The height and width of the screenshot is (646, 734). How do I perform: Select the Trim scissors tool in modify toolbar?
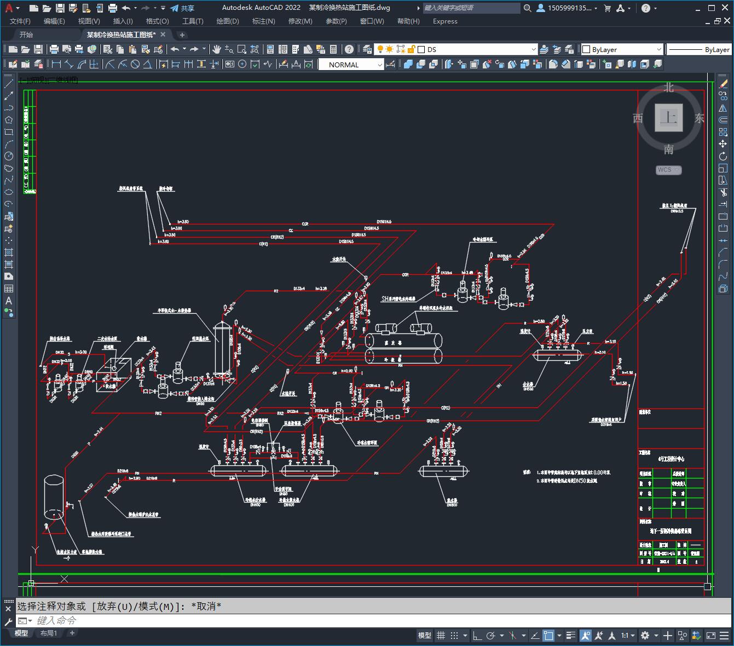723,192
